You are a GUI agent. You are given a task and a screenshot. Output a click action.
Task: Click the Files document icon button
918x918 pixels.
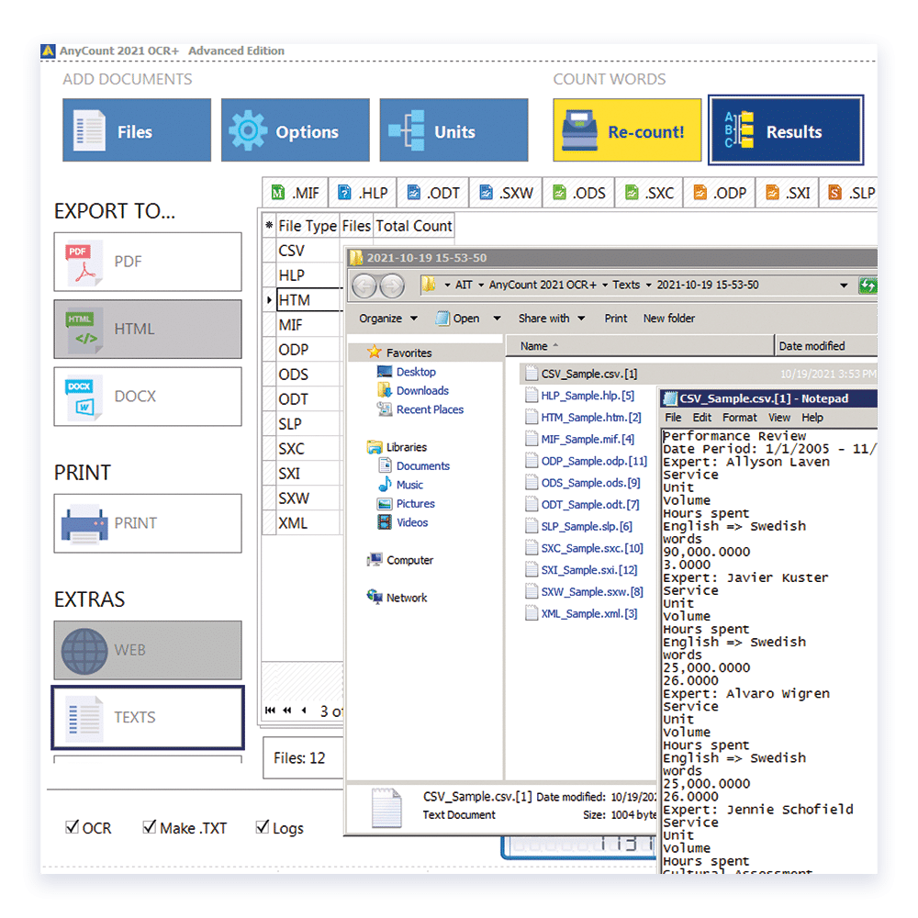pyautogui.click(x=137, y=131)
